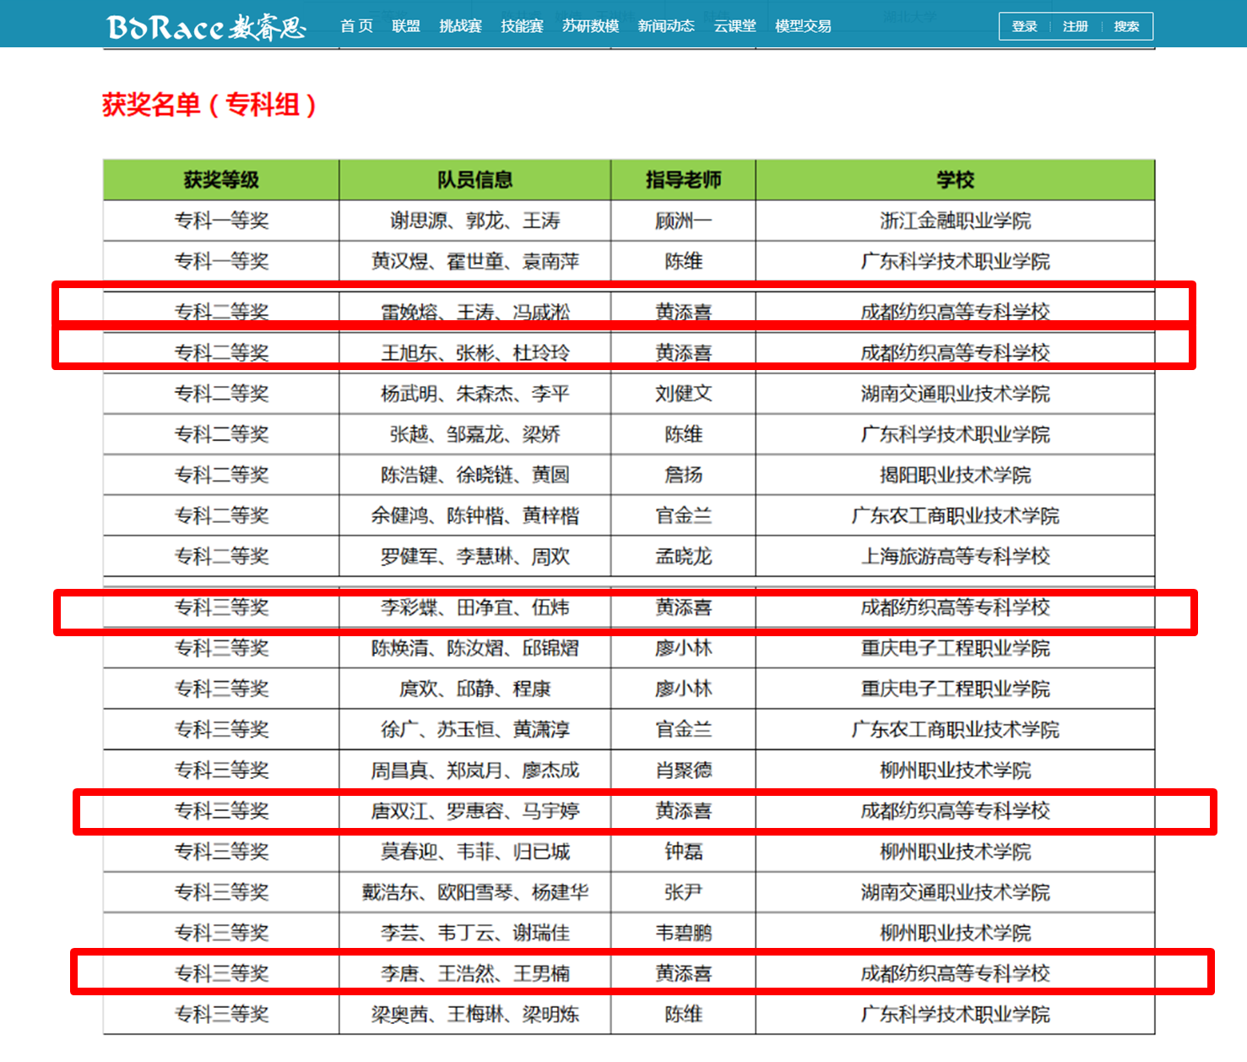Click team cell 谢思源、郭龙、王涛
Image resolution: width=1247 pixels, height=1062 pixels.
474,221
